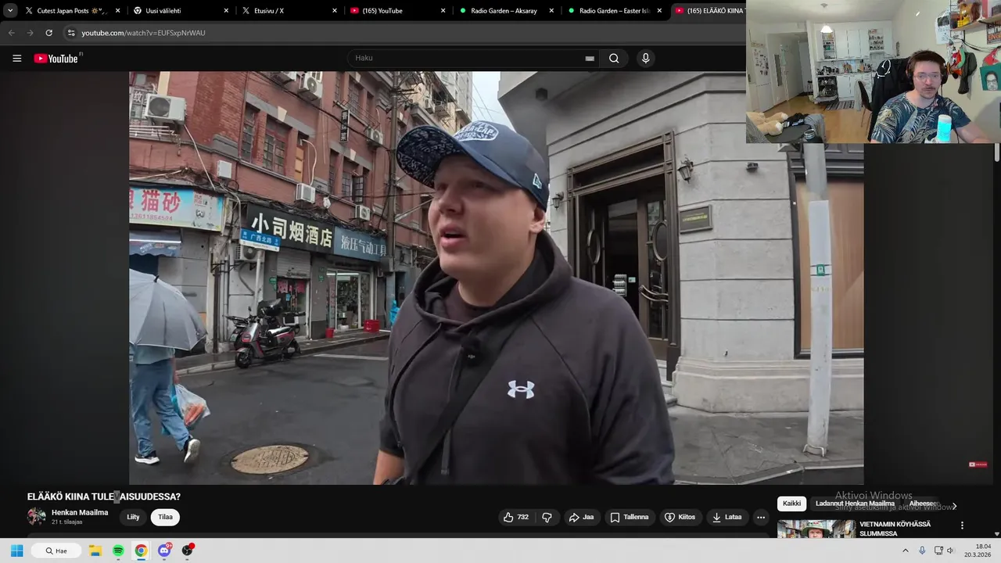Like the video with 732 likes
This screenshot has height=563, width=1001.
[x=516, y=517]
